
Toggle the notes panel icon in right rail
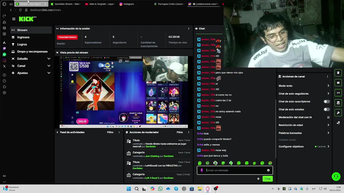coord(338,73)
